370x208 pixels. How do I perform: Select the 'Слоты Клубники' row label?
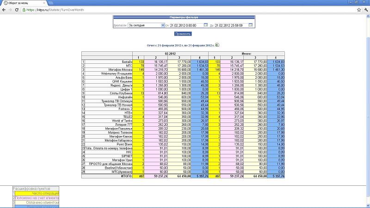(121, 93)
